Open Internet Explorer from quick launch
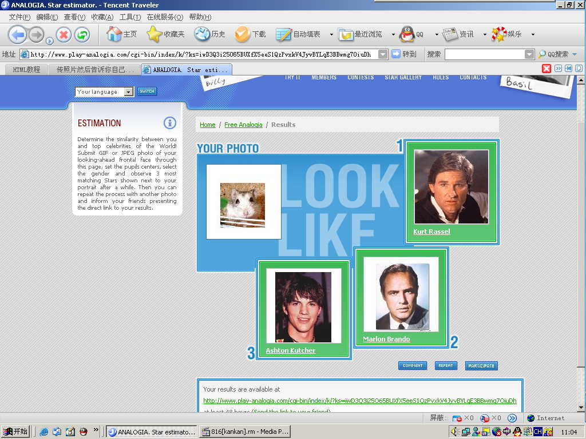The width and height of the screenshot is (586, 439). pyautogui.click(x=44, y=432)
